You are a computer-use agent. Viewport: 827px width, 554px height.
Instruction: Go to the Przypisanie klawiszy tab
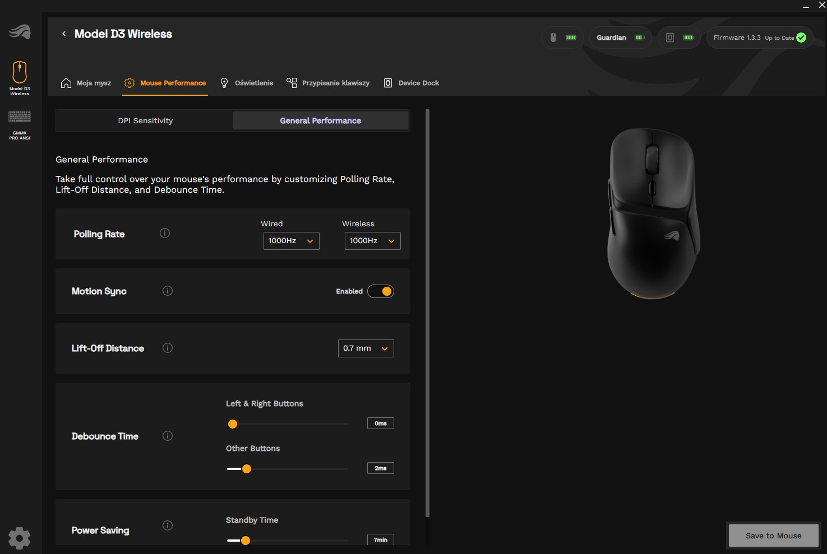coord(328,83)
